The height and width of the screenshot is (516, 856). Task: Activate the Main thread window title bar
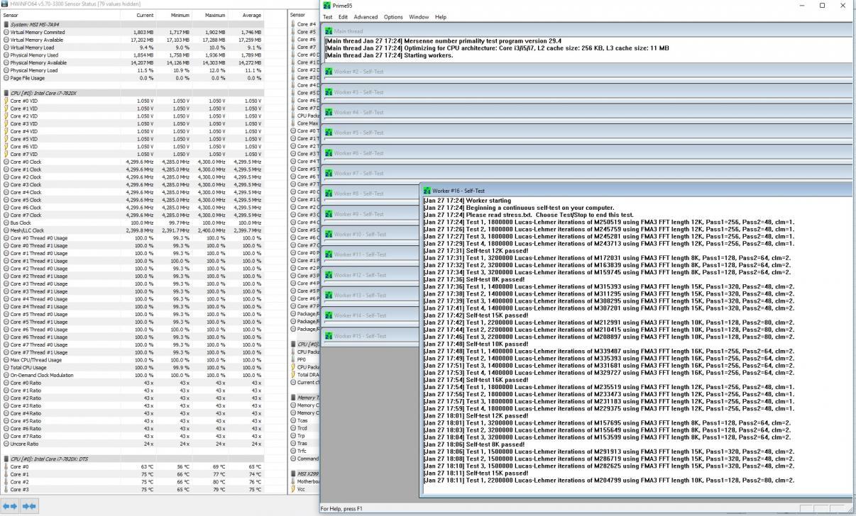point(588,31)
